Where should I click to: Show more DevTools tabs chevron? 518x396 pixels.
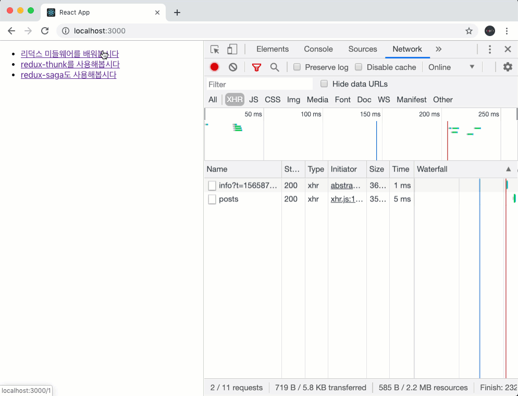(438, 49)
